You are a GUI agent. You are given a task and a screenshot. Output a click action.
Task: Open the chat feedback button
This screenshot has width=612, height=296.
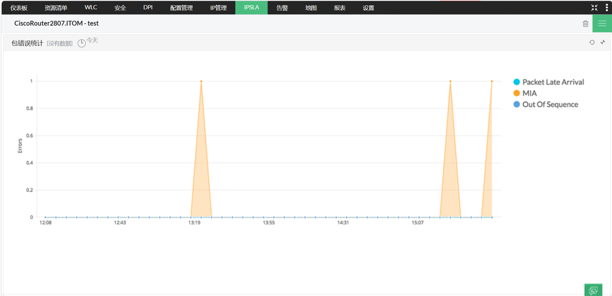coord(593,290)
